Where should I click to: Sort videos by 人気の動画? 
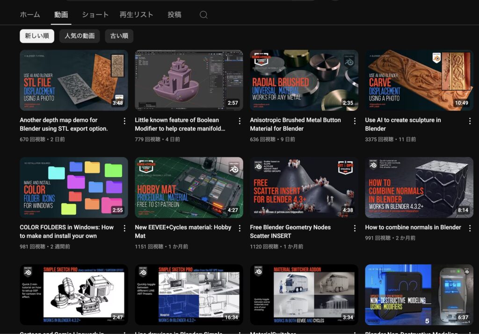tap(80, 36)
